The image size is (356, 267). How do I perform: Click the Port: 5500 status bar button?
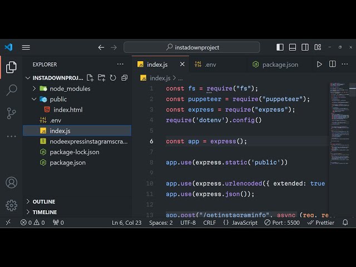click(283, 222)
